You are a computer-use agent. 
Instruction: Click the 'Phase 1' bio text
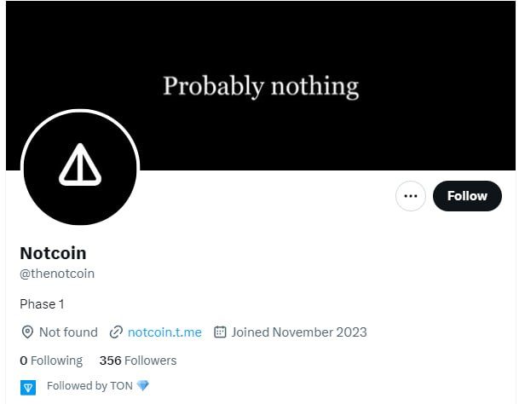pyautogui.click(x=42, y=304)
